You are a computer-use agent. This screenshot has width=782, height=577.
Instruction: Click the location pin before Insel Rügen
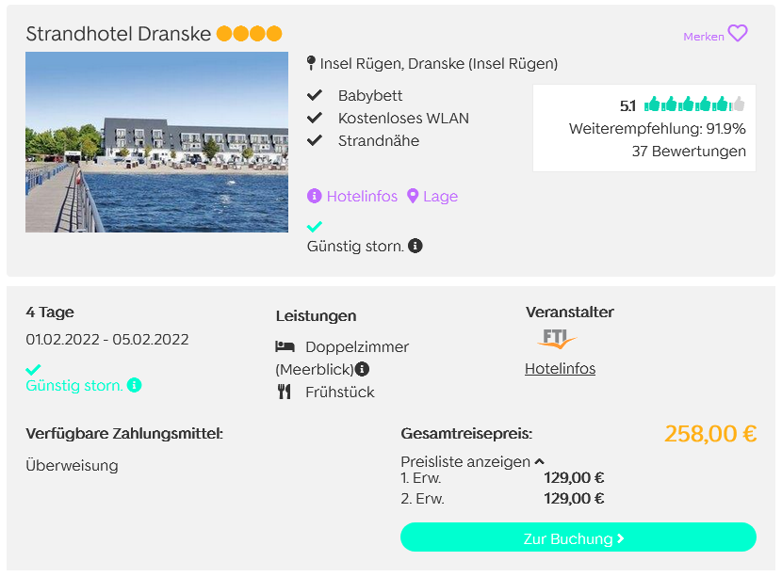pos(311,63)
